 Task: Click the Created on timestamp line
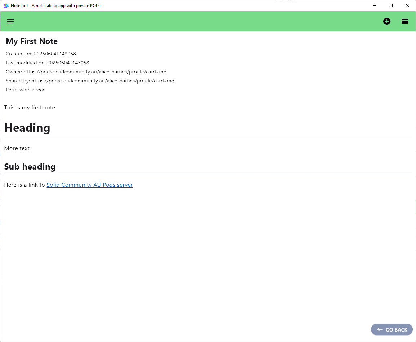[x=41, y=54]
